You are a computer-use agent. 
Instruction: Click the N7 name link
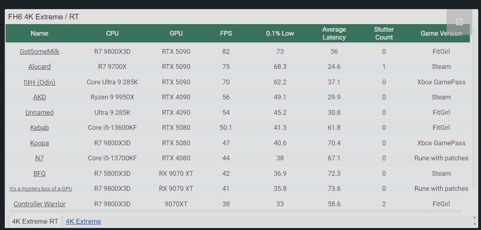click(x=40, y=158)
